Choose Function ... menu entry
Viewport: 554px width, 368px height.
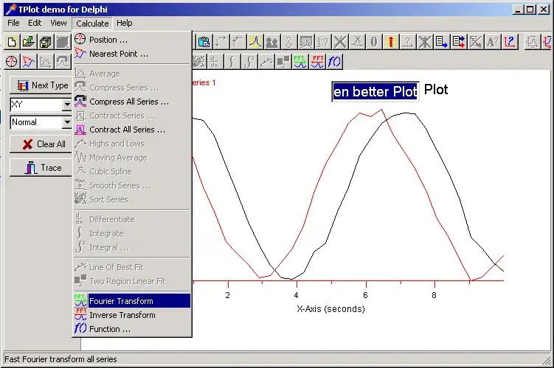tap(132, 329)
